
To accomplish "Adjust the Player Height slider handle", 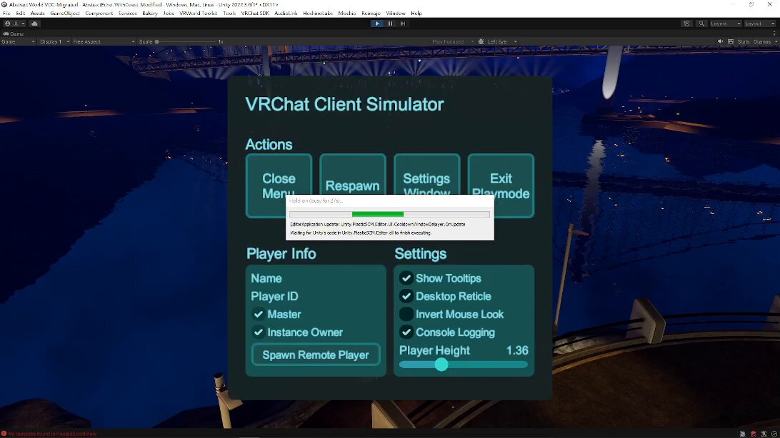I will [441, 365].
